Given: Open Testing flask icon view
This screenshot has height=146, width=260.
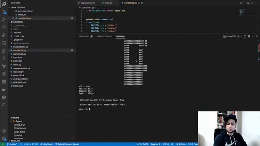Looking at the screenshot, I should click(4, 58).
